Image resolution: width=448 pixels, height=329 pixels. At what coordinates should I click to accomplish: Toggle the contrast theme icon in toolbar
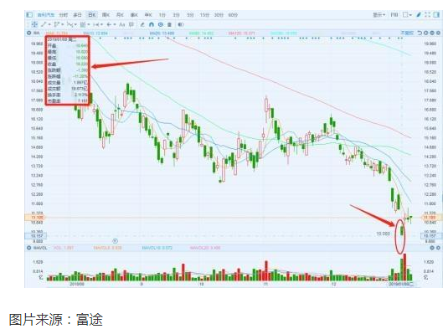(x=181, y=24)
